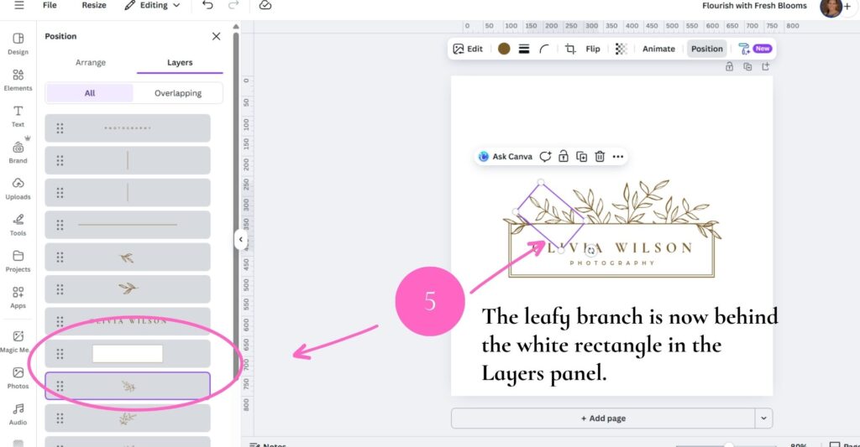
Task: Click the Add page button
Action: click(x=603, y=418)
